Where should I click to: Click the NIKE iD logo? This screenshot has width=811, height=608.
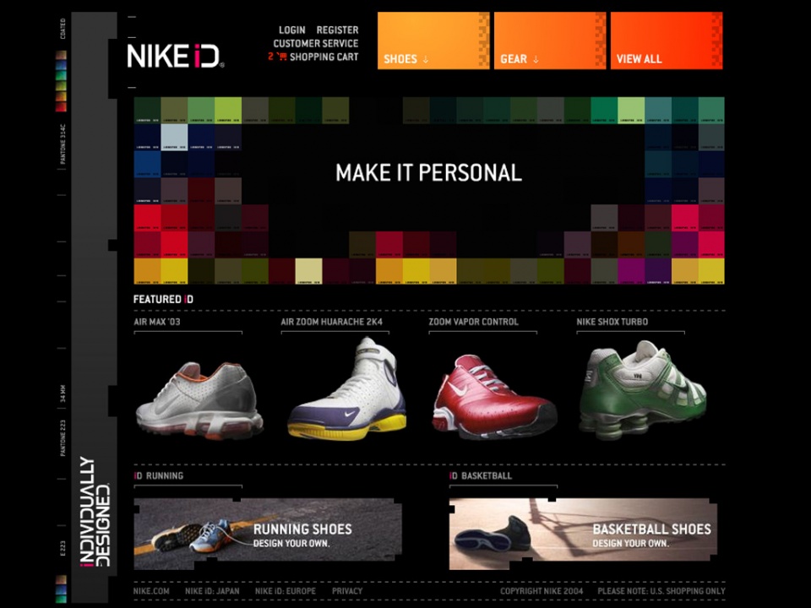(x=176, y=57)
